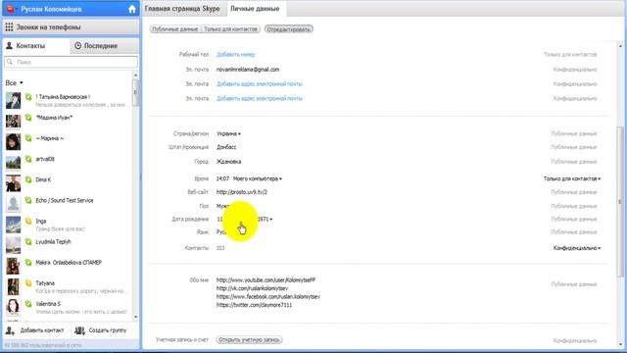Click status icon of artval08
This screenshot has width=627, height=353.
click(x=28, y=159)
